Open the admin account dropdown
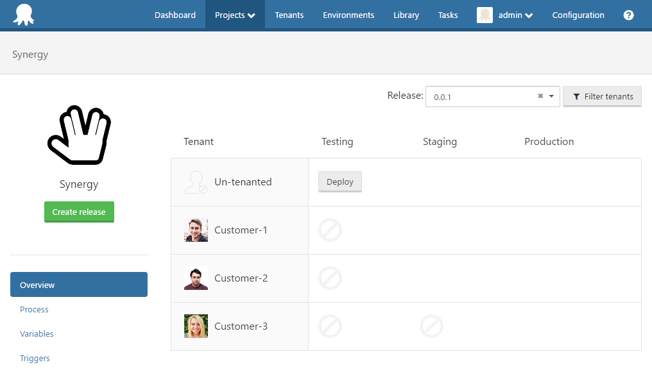The height and width of the screenshot is (372, 652). (510, 15)
